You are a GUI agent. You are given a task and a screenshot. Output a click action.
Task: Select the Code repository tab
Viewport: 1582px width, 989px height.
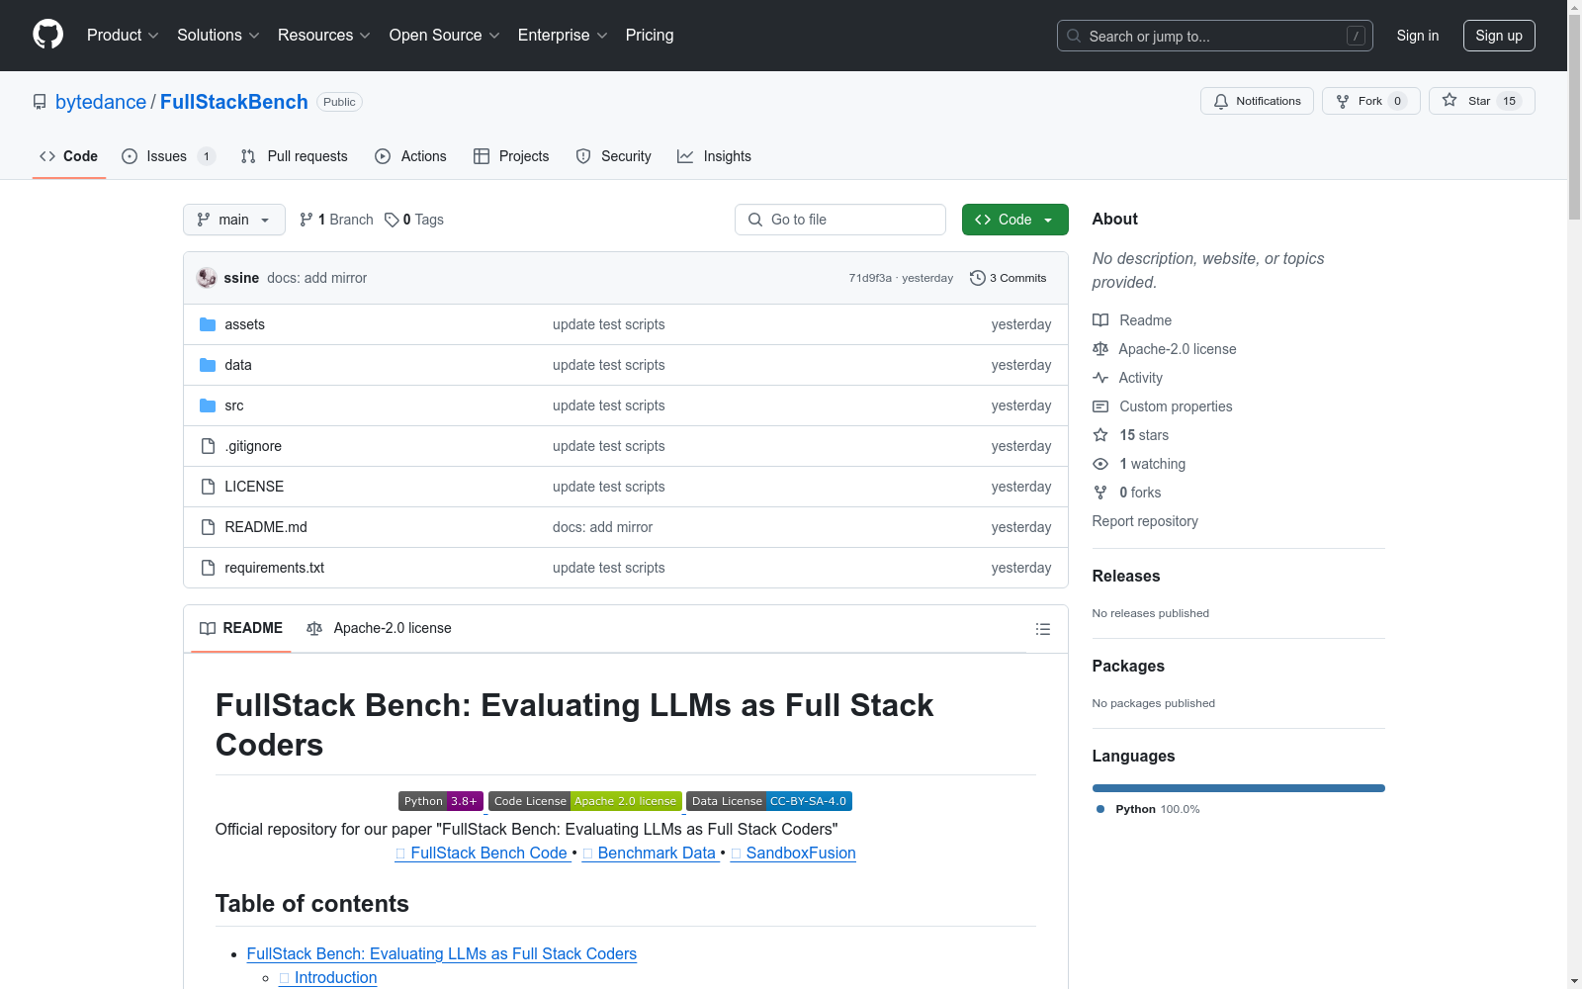[x=69, y=156]
